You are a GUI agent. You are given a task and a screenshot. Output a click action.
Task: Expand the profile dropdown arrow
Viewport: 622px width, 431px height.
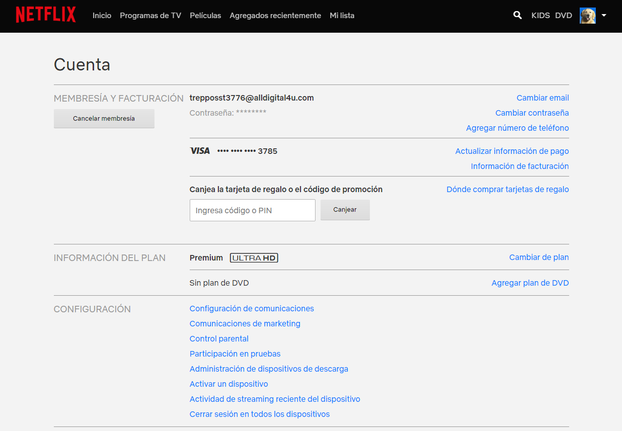604,16
